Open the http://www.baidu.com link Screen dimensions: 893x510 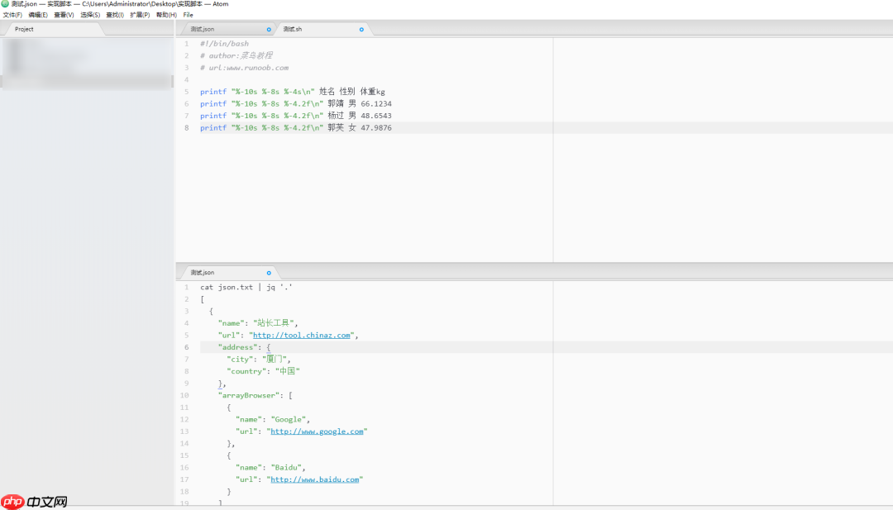[314, 479]
